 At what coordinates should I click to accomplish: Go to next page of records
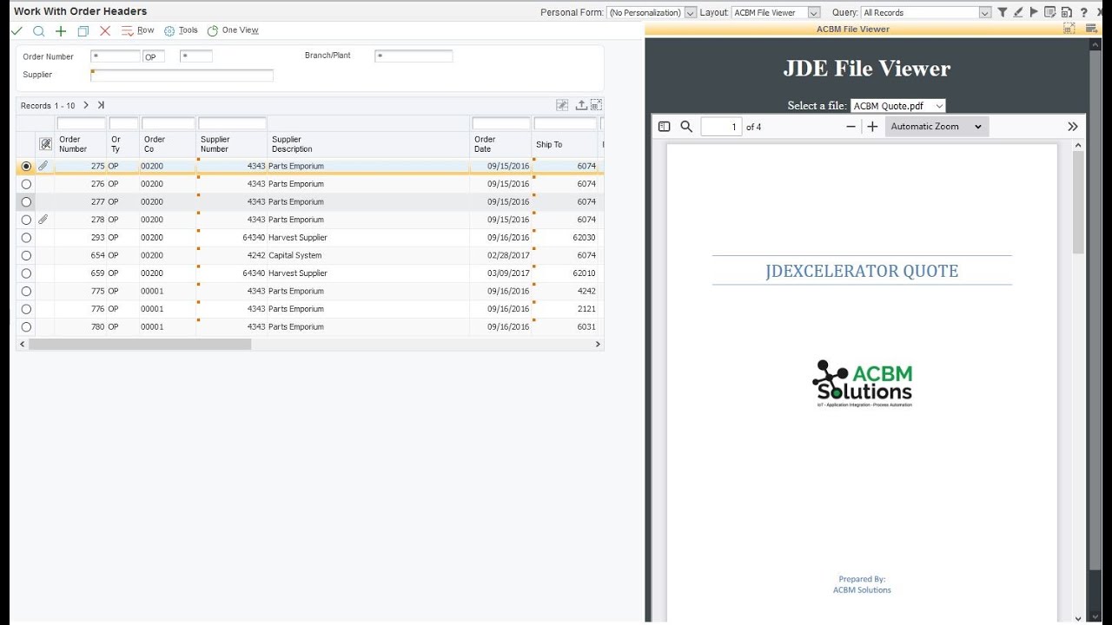86,105
